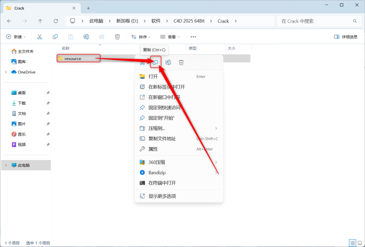
Task: Go forward with the right arrow button
Action: pyautogui.click(x=25, y=21)
